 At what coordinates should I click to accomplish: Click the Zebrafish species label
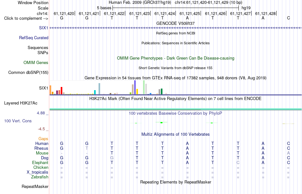coord(40,177)
